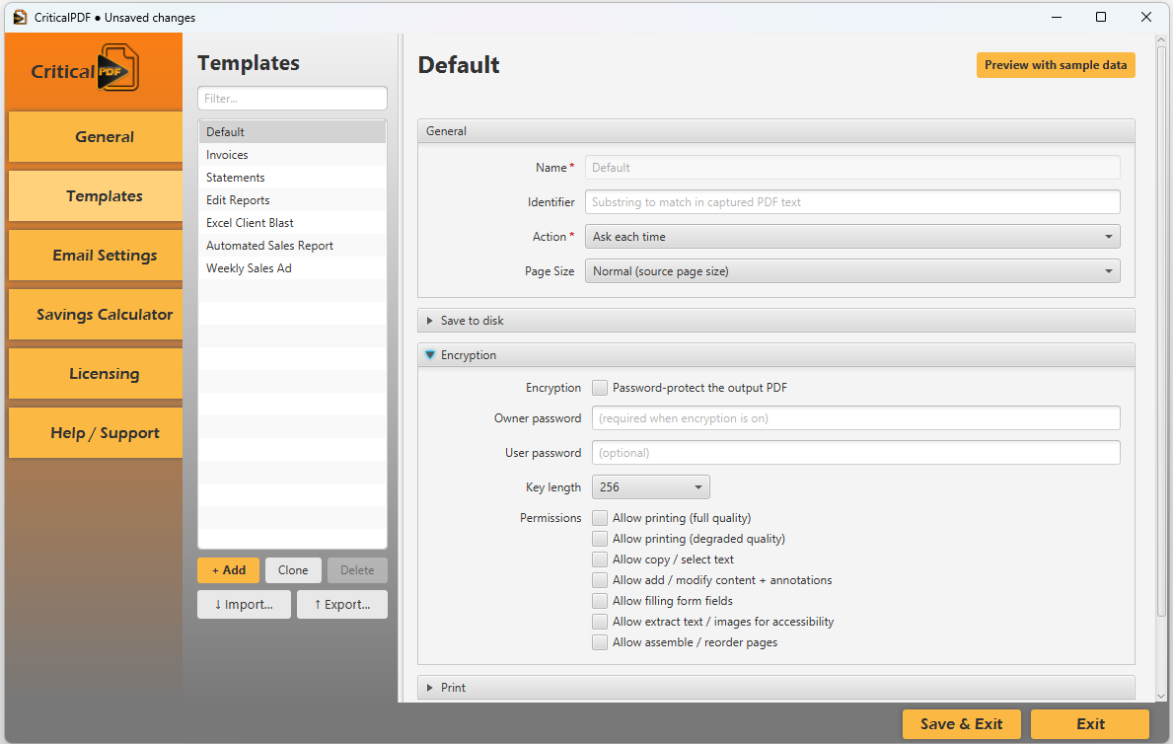Export templates

(x=342, y=605)
